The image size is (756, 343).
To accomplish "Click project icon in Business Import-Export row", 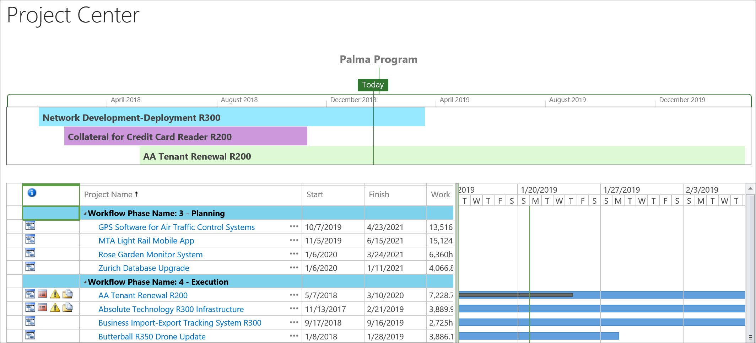I will pyautogui.click(x=30, y=322).
